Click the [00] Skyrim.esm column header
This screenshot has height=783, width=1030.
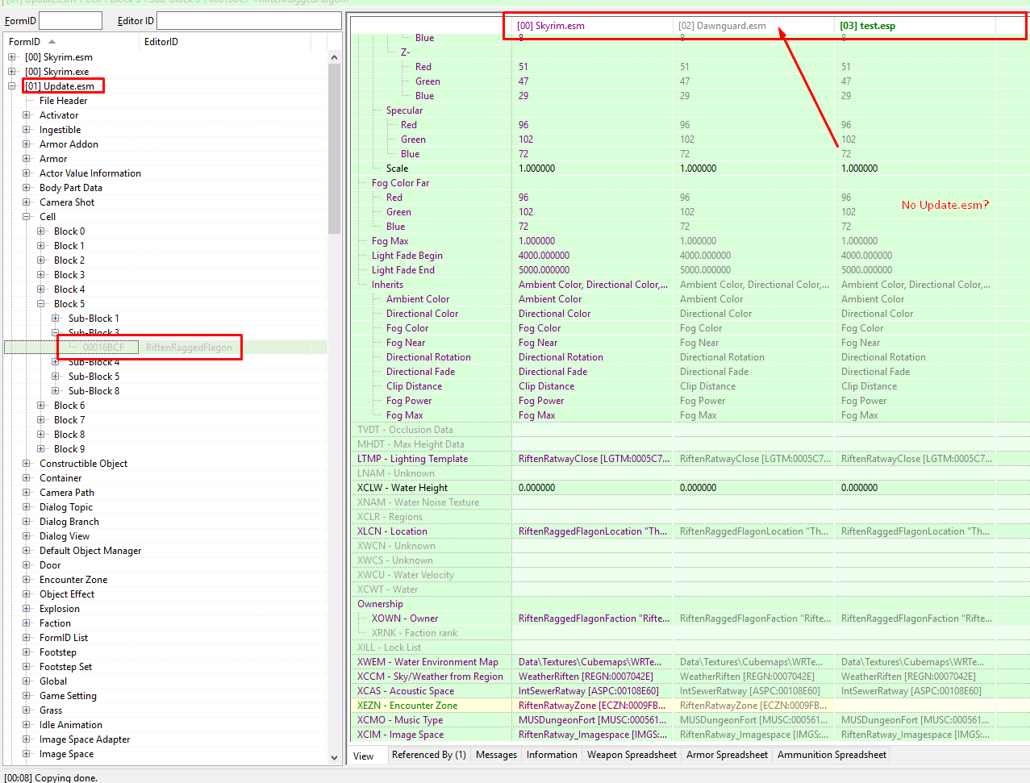(x=592, y=26)
